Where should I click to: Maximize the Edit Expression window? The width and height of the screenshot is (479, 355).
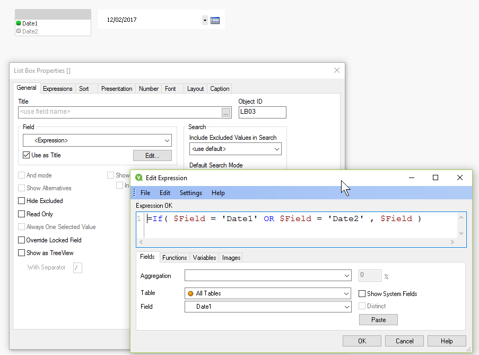click(436, 177)
